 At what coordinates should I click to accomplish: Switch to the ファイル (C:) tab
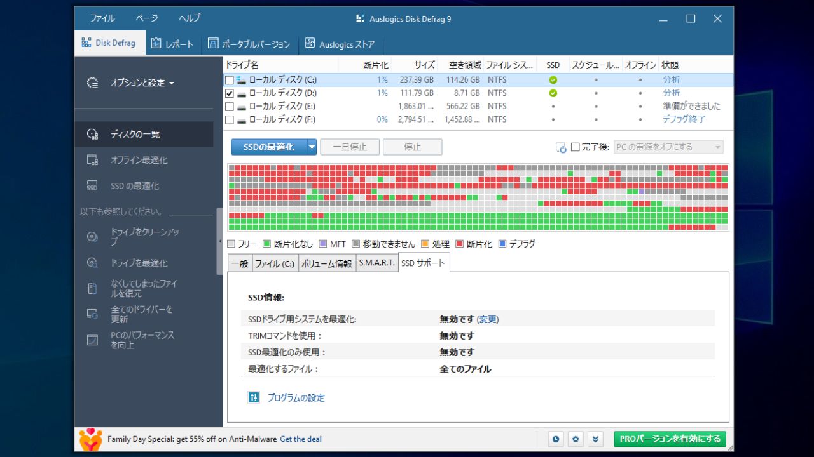275,263
